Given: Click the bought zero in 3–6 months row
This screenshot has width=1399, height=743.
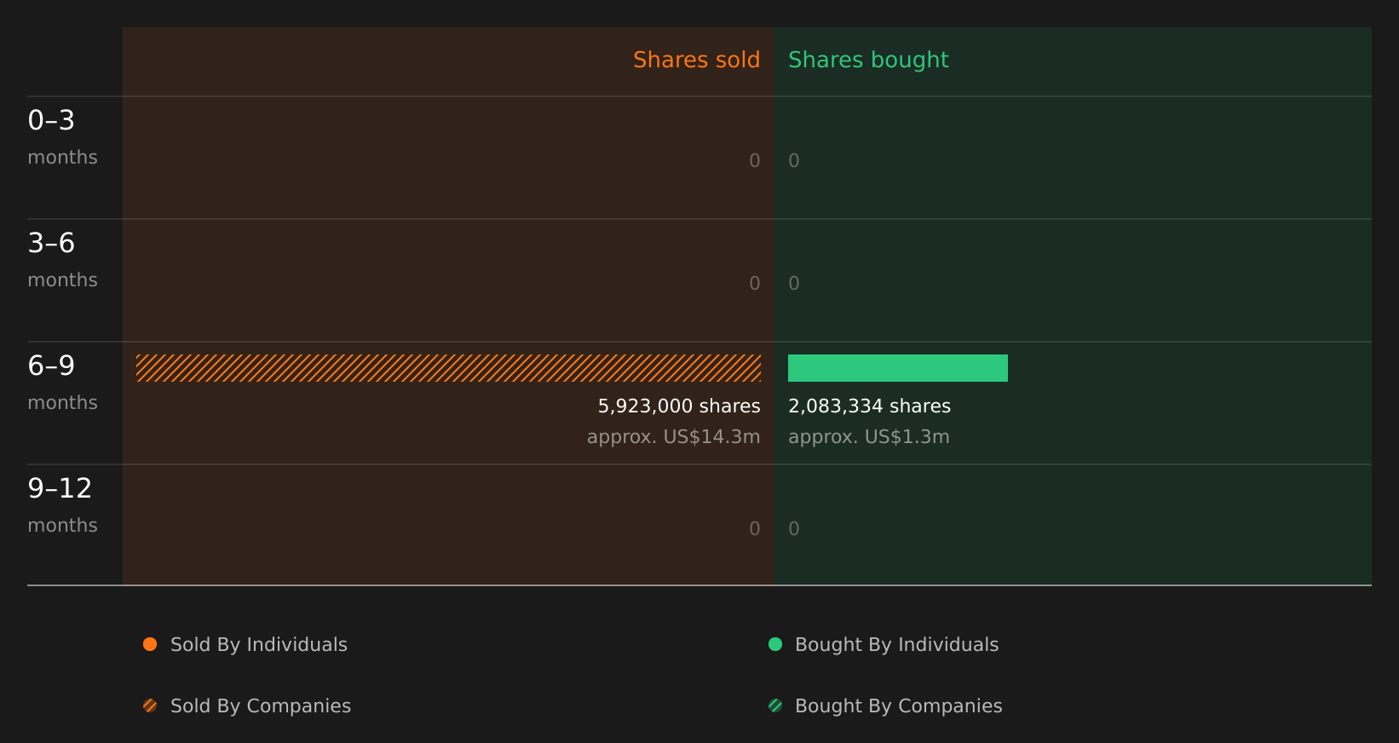Looking at the screenshot, I should click(794, 284).
